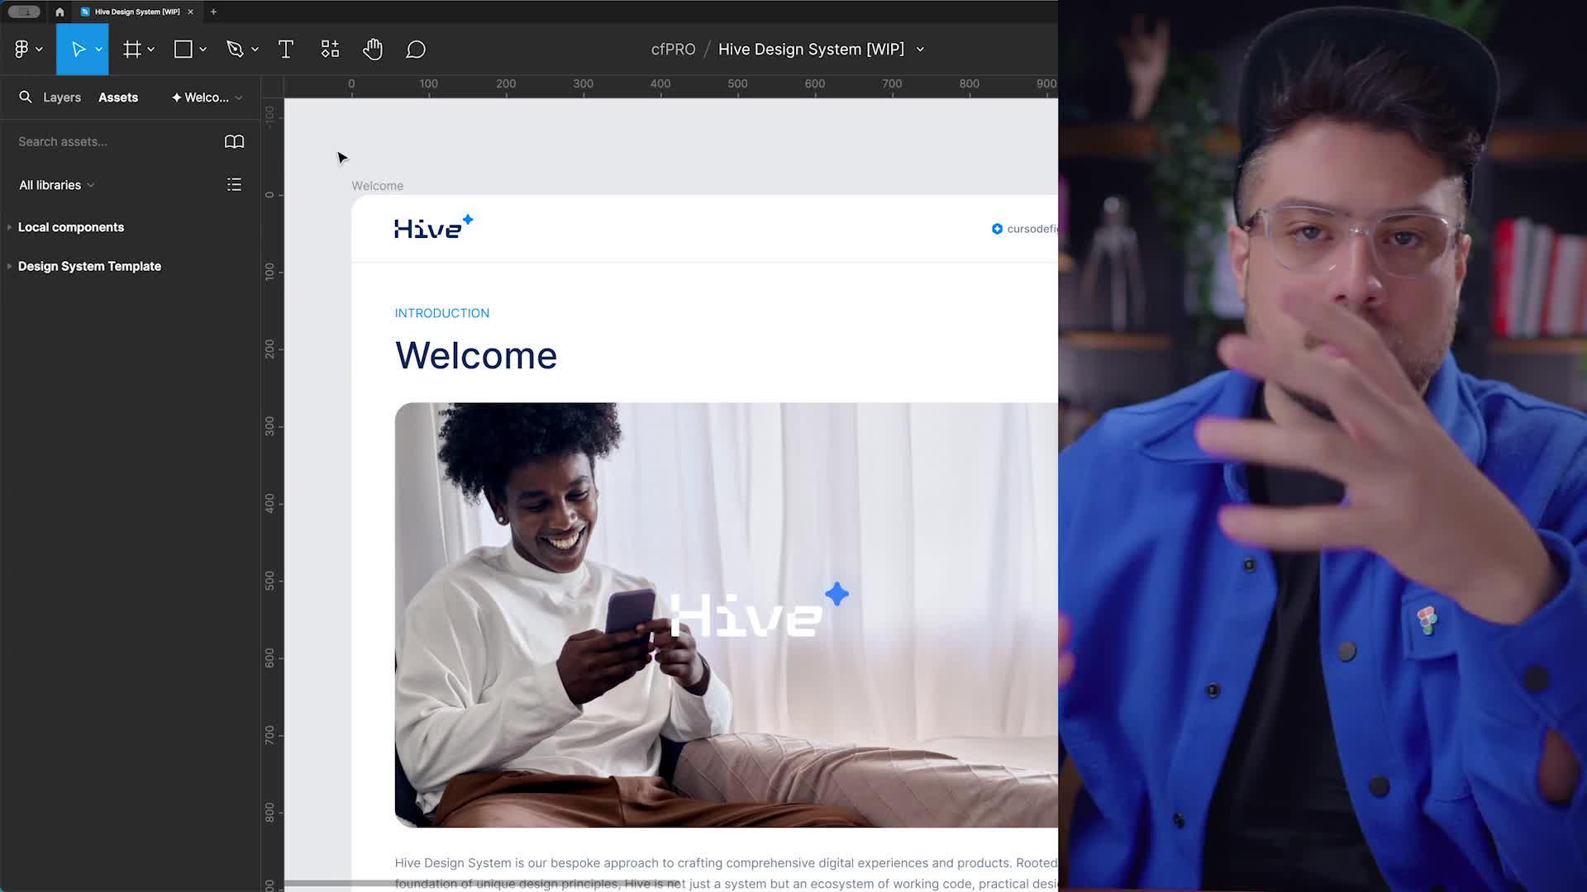
Task: Open a new tab with plus
Action: pyautogui.click(x=213, y=12)
